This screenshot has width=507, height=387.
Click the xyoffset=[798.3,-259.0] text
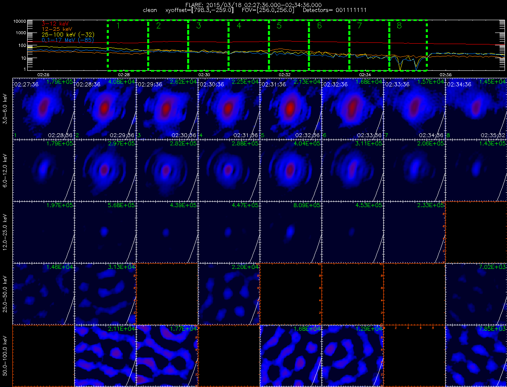click(199, 10)
